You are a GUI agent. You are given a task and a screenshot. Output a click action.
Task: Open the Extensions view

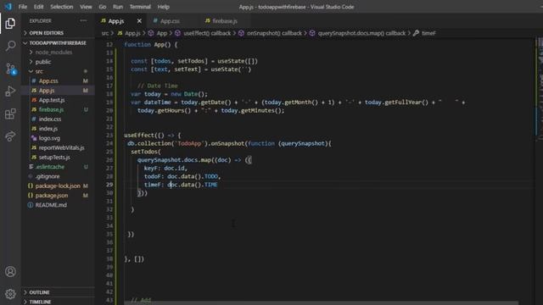coord(10,114)
